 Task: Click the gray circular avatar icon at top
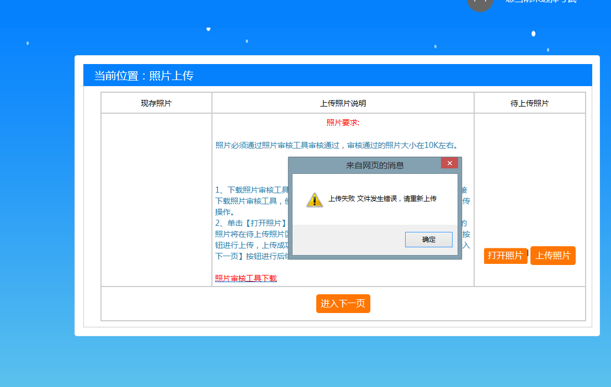pos(480,3)
